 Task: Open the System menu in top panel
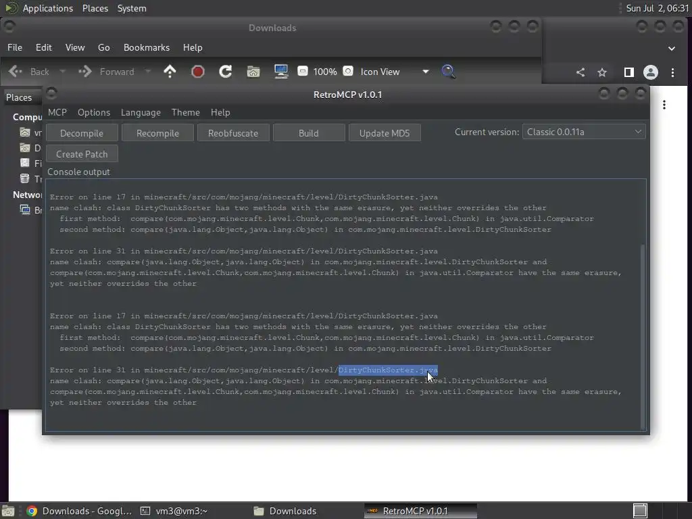(132, 8)
